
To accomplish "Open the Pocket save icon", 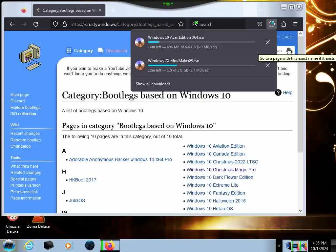I will tap(260, 24).
